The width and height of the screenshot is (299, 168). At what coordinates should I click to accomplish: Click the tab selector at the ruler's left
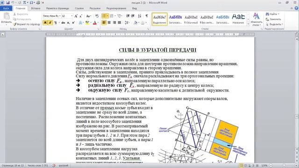[x=3, y=34]
